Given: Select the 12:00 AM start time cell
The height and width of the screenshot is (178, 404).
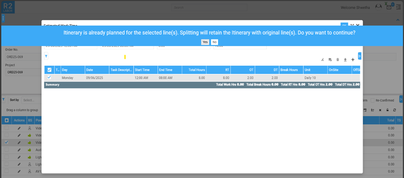Looking at the screenshot, I should click(x=145, y=78).
